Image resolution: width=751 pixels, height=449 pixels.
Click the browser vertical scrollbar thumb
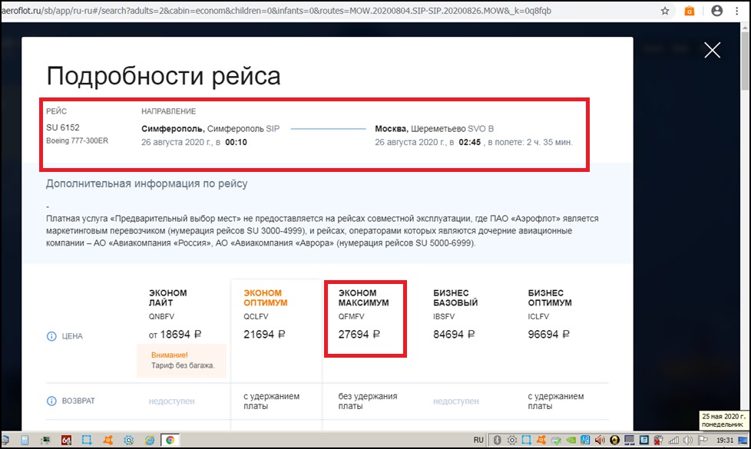click(x=746, y=62)
